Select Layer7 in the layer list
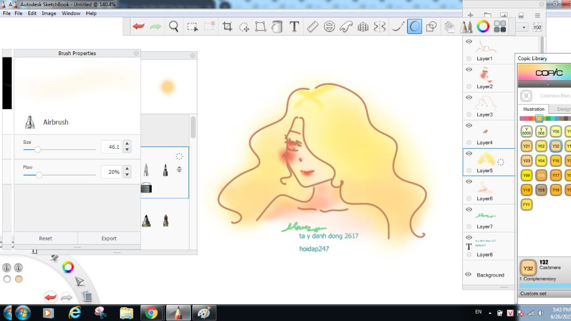This screenshot has width=571, height=321. (488, 218)
